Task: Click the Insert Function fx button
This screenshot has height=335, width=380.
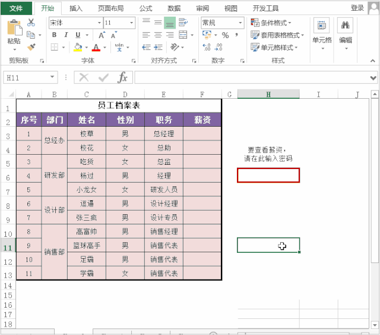Action: (123, 77)
